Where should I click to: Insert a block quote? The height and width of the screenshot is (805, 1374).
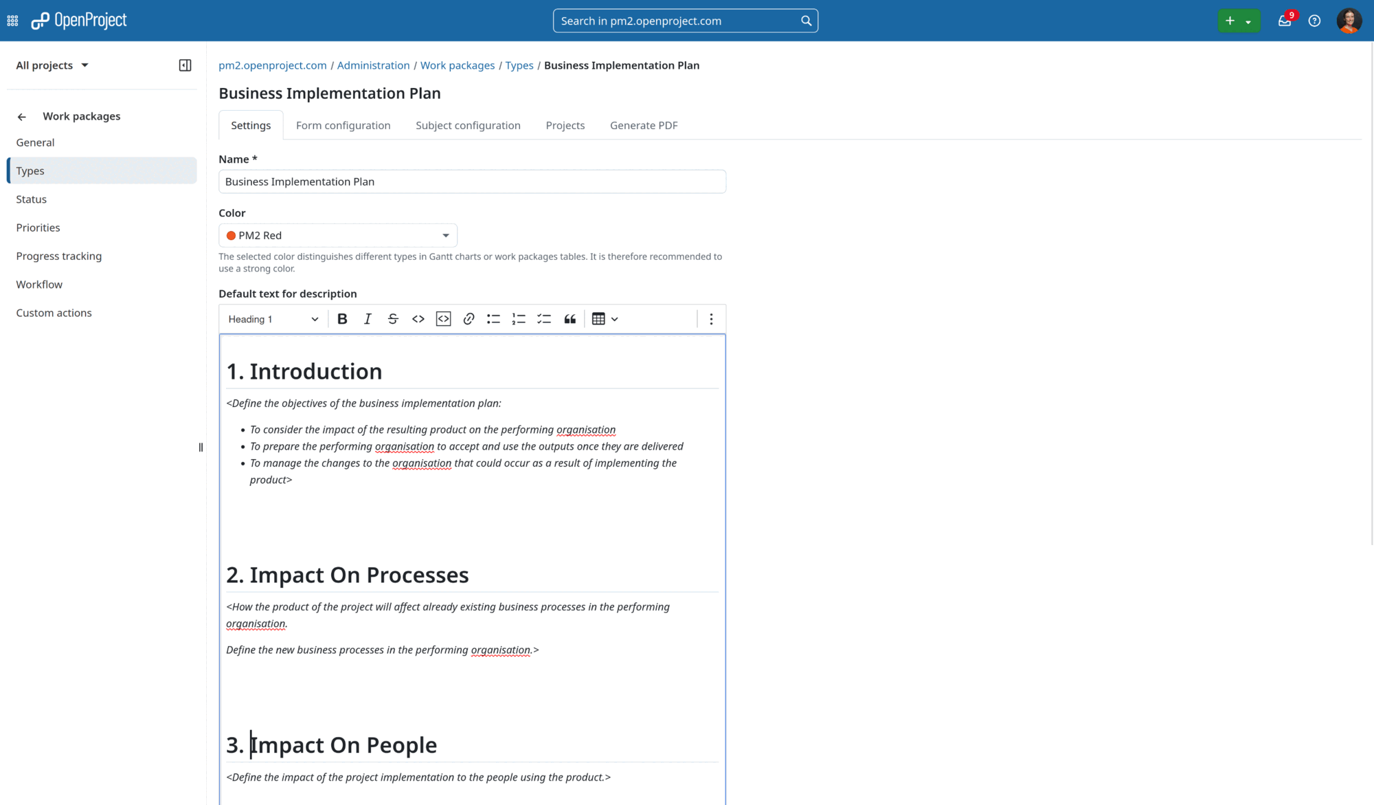[x=570, y=318]
